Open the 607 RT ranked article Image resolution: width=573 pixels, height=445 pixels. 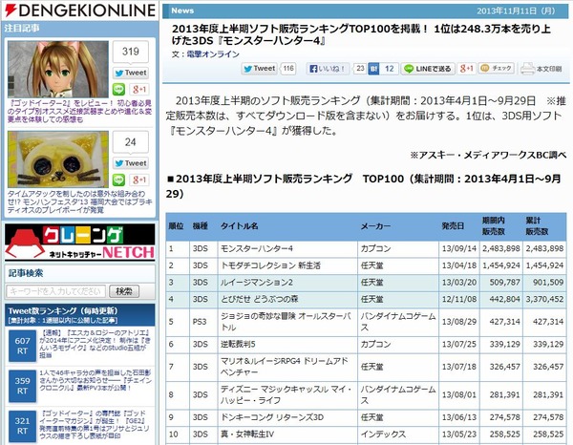point(95,344)
